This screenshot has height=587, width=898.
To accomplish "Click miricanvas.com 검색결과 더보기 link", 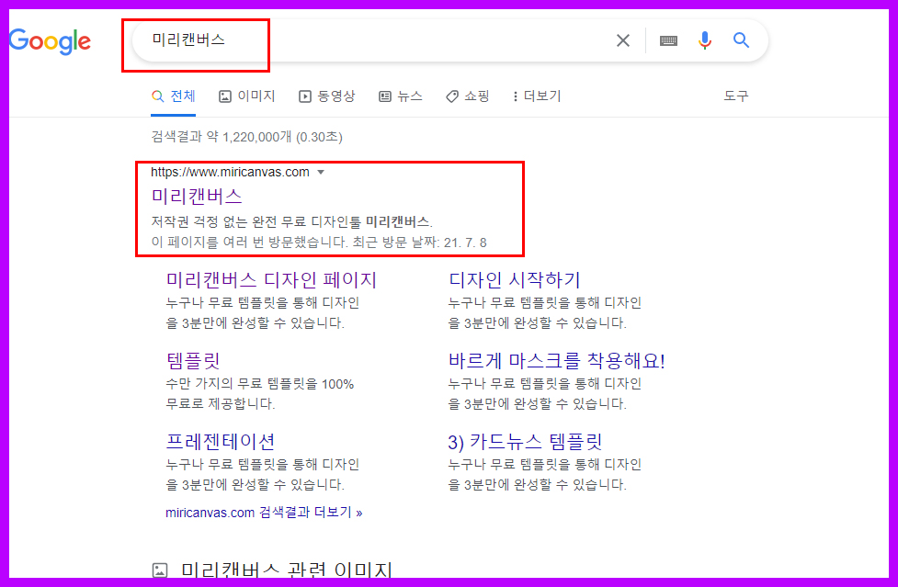I will 264,513.
